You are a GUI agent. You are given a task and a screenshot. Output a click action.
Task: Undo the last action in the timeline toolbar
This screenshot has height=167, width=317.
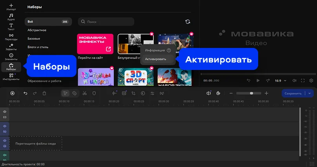click(25, 93)
